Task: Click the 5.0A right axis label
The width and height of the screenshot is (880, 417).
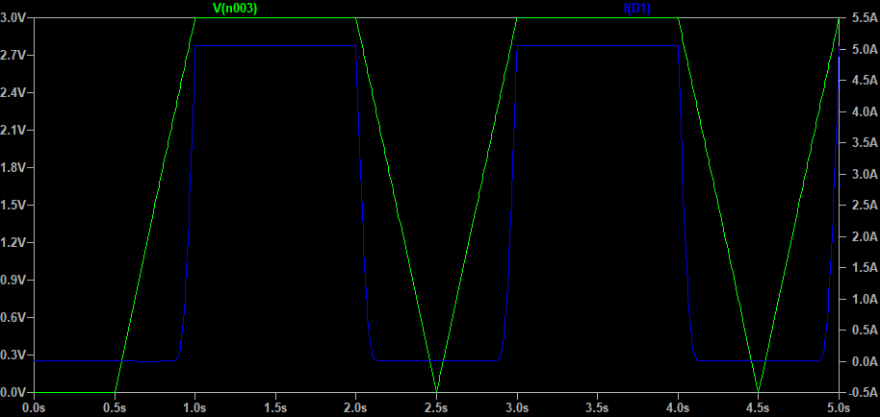Action: (865, 49)
